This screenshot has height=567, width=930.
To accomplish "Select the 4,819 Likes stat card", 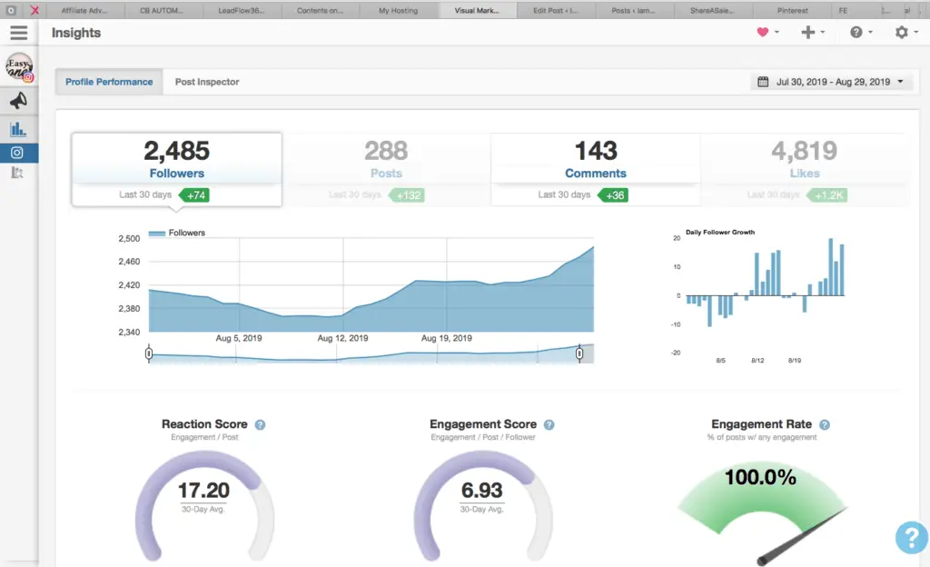I will tap(805, 170).
